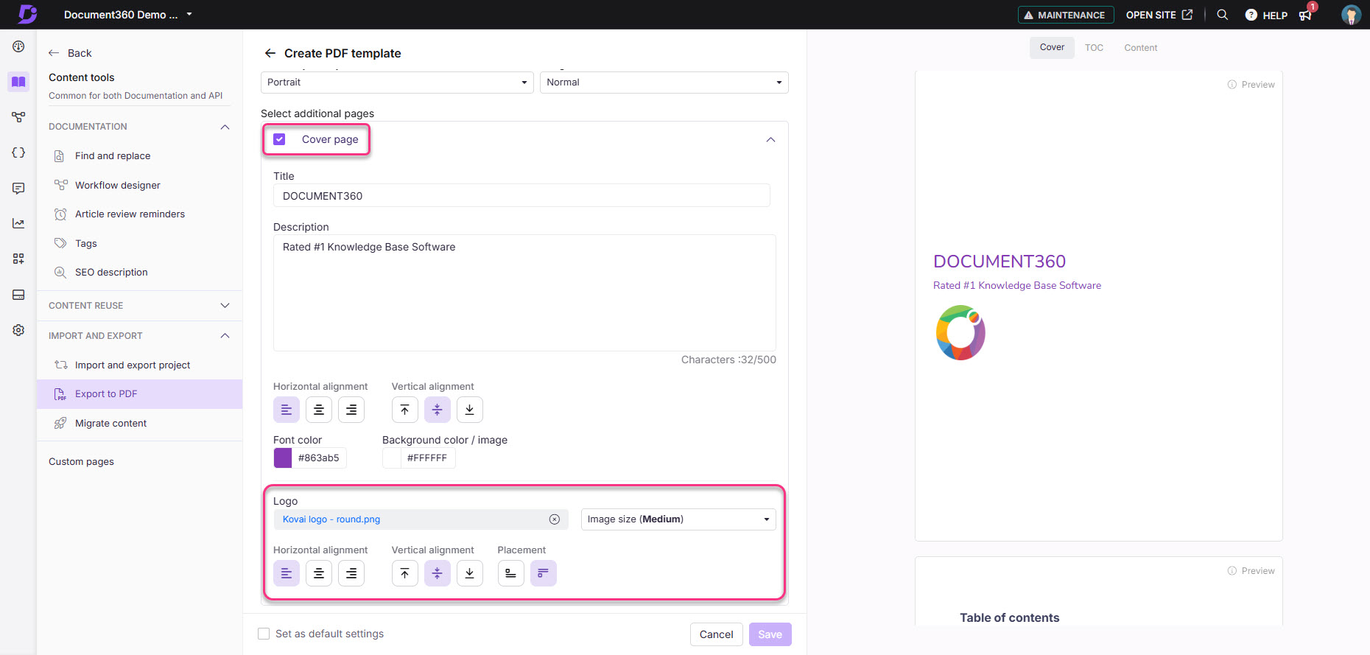Open the Image size (Medium) dropdown
This screenshot has width=1370, height=655.
pos(678,519)
